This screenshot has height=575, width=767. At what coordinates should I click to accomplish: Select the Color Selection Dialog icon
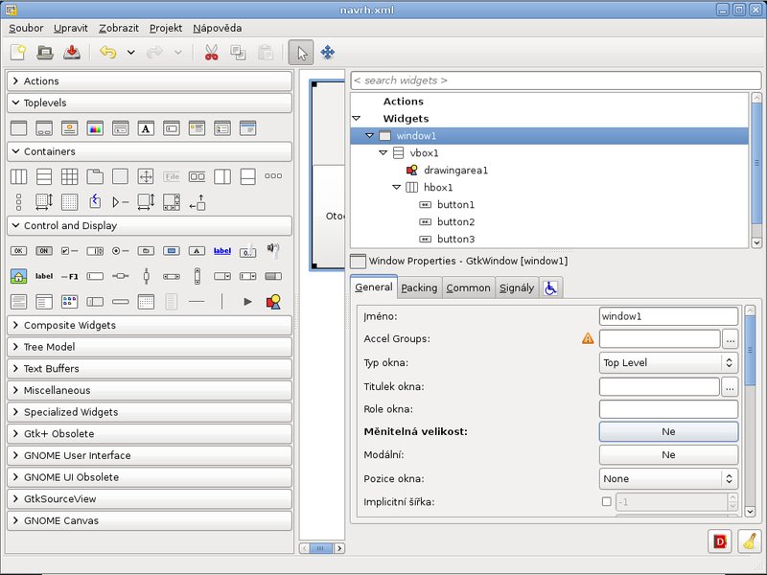(x=95, y=128)
